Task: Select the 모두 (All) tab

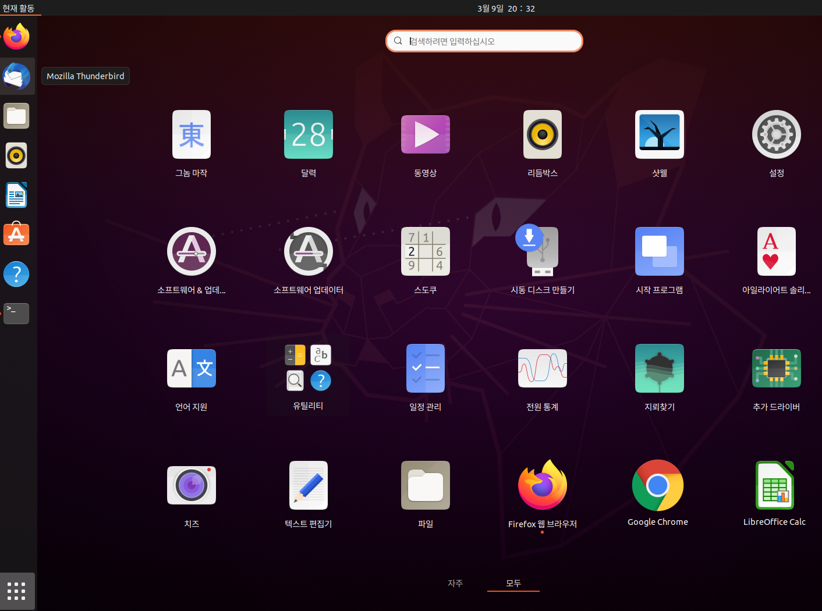Action: (513, 583)
